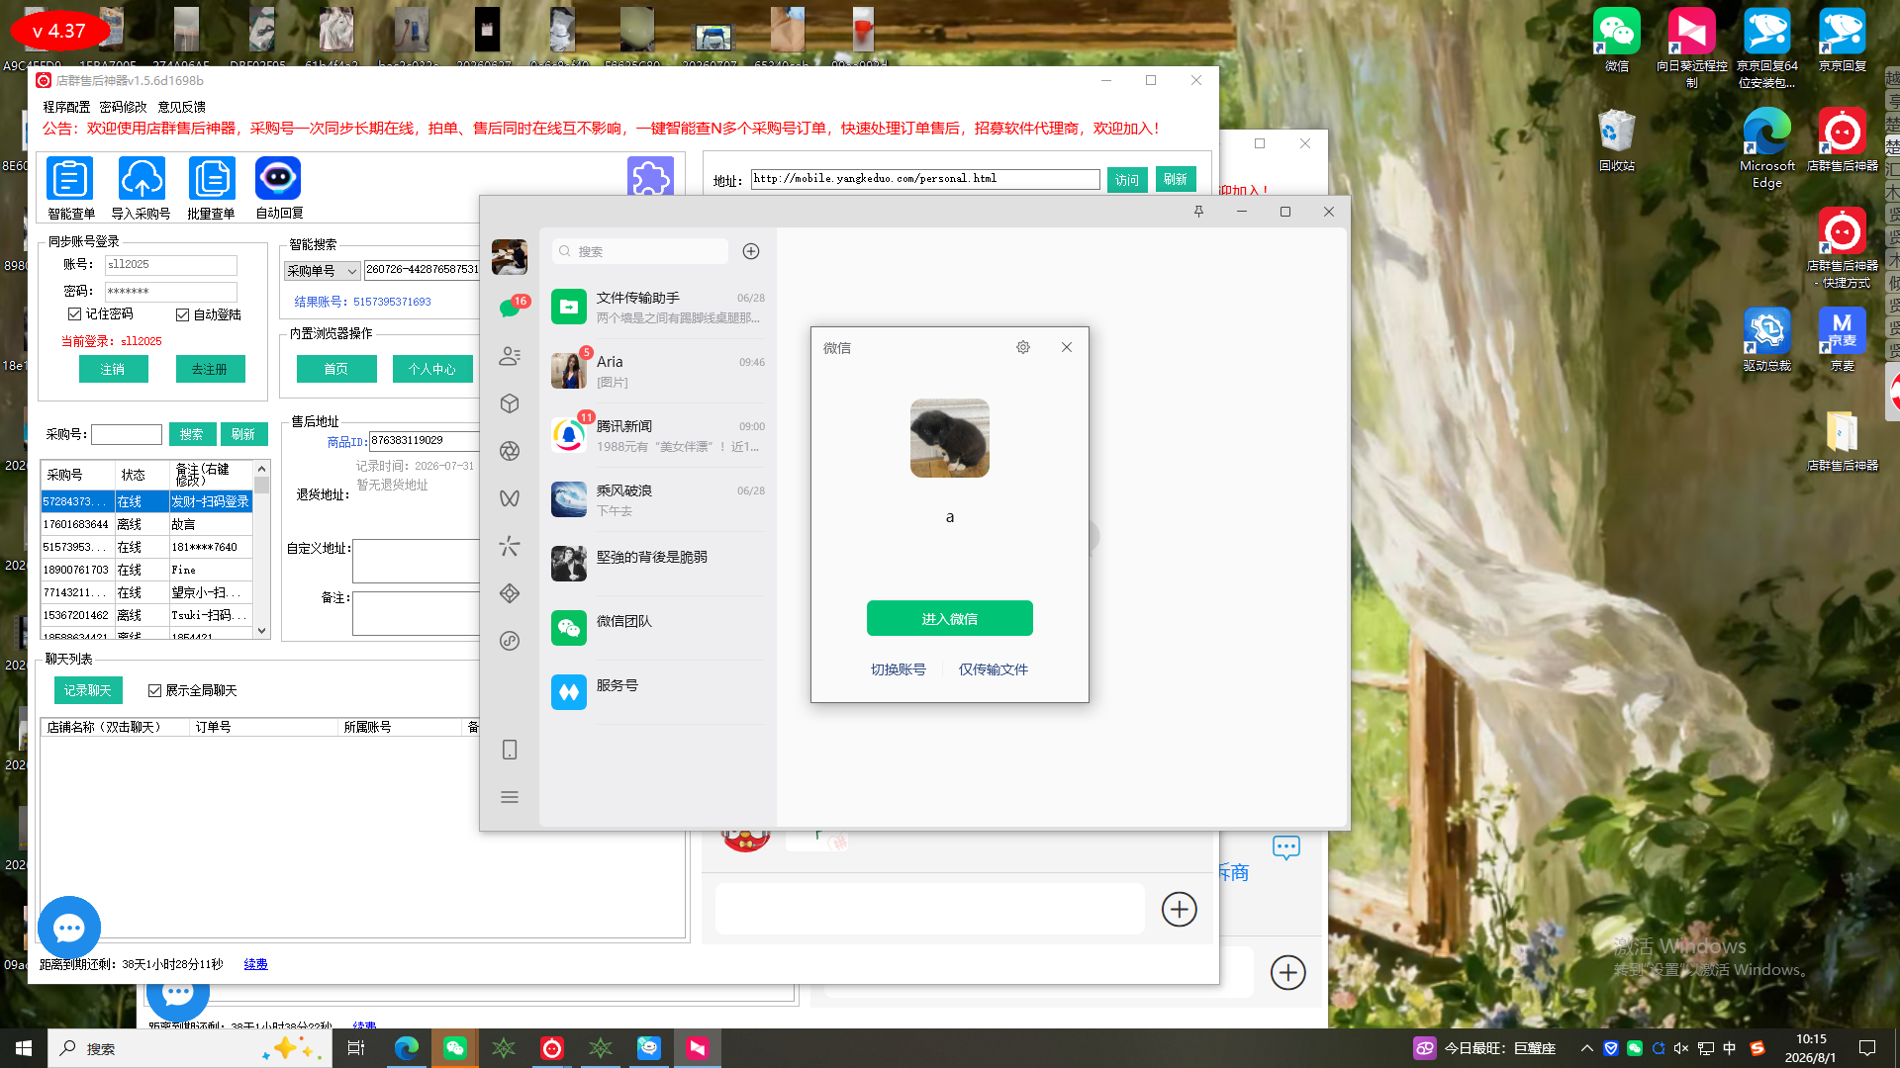Click the Windows Start button
Image resolution: width=1900 pixels, height=1068 pixels.
(x=24, y=1048)
